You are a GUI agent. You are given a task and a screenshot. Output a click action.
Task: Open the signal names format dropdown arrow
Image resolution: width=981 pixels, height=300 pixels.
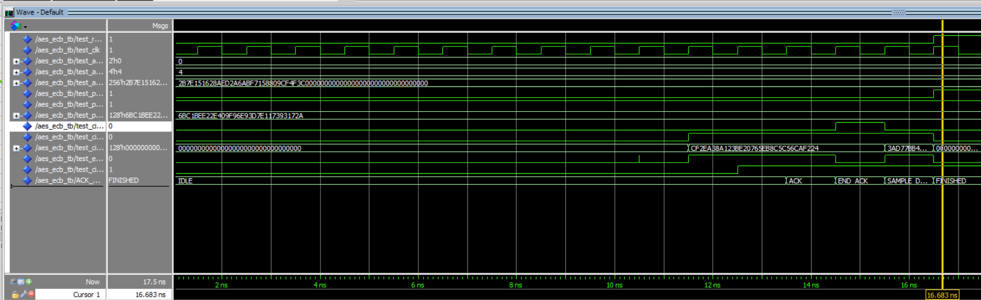(26, 27)
